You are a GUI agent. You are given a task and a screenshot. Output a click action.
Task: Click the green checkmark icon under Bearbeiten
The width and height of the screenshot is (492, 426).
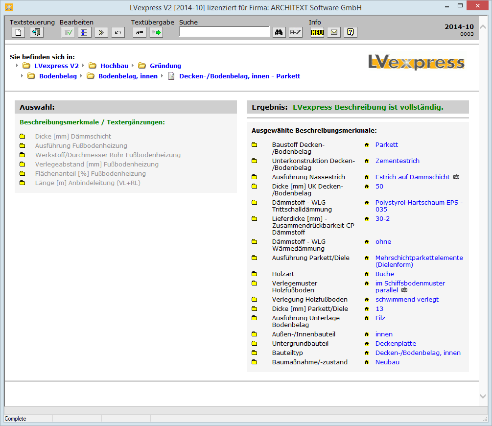[68, 32]
